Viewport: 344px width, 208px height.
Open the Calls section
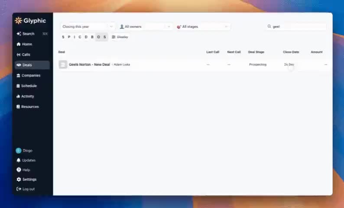[32, 55]
